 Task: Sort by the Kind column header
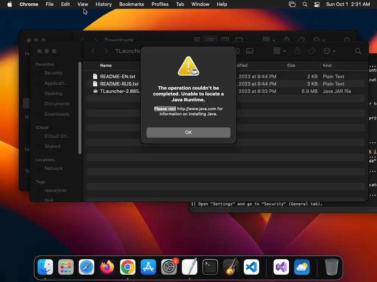(x=327, y=65)
